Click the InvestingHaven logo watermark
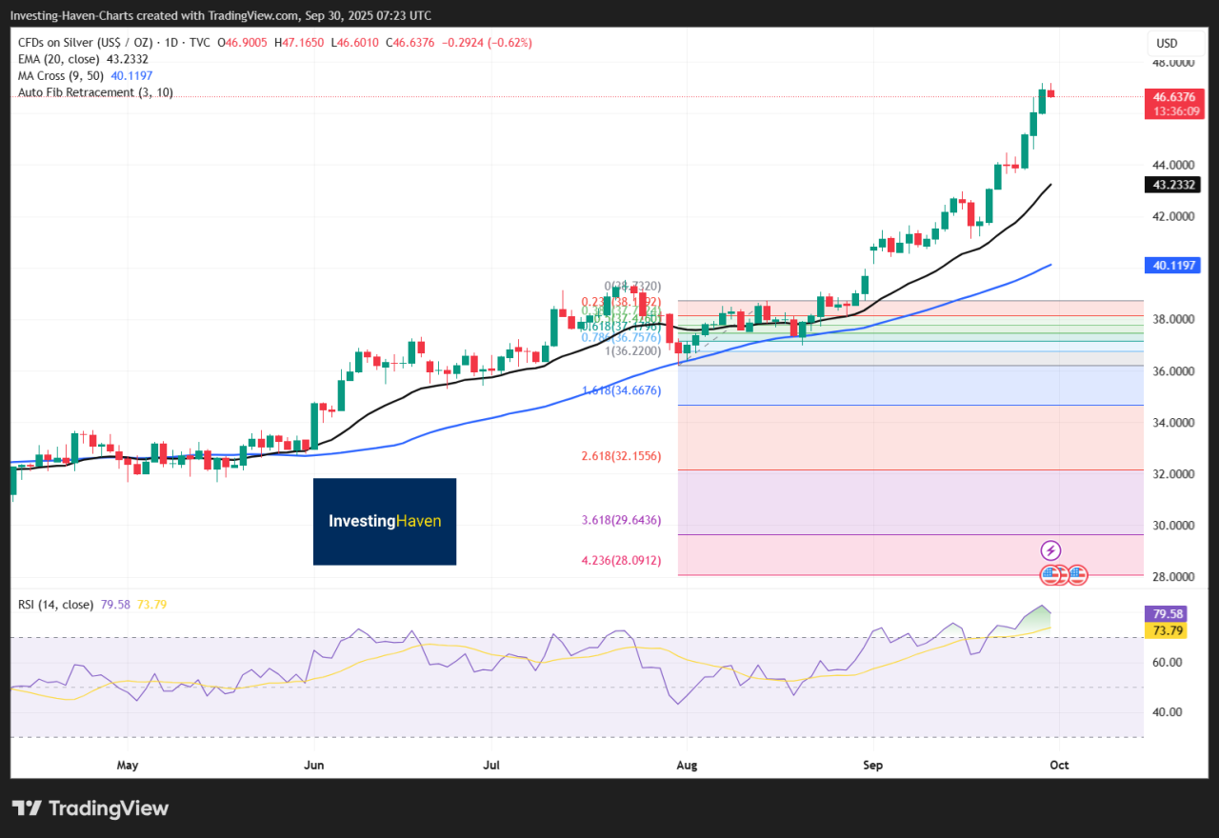Image resolution: width=1219 pixels, height=838 pixels. 385,521
